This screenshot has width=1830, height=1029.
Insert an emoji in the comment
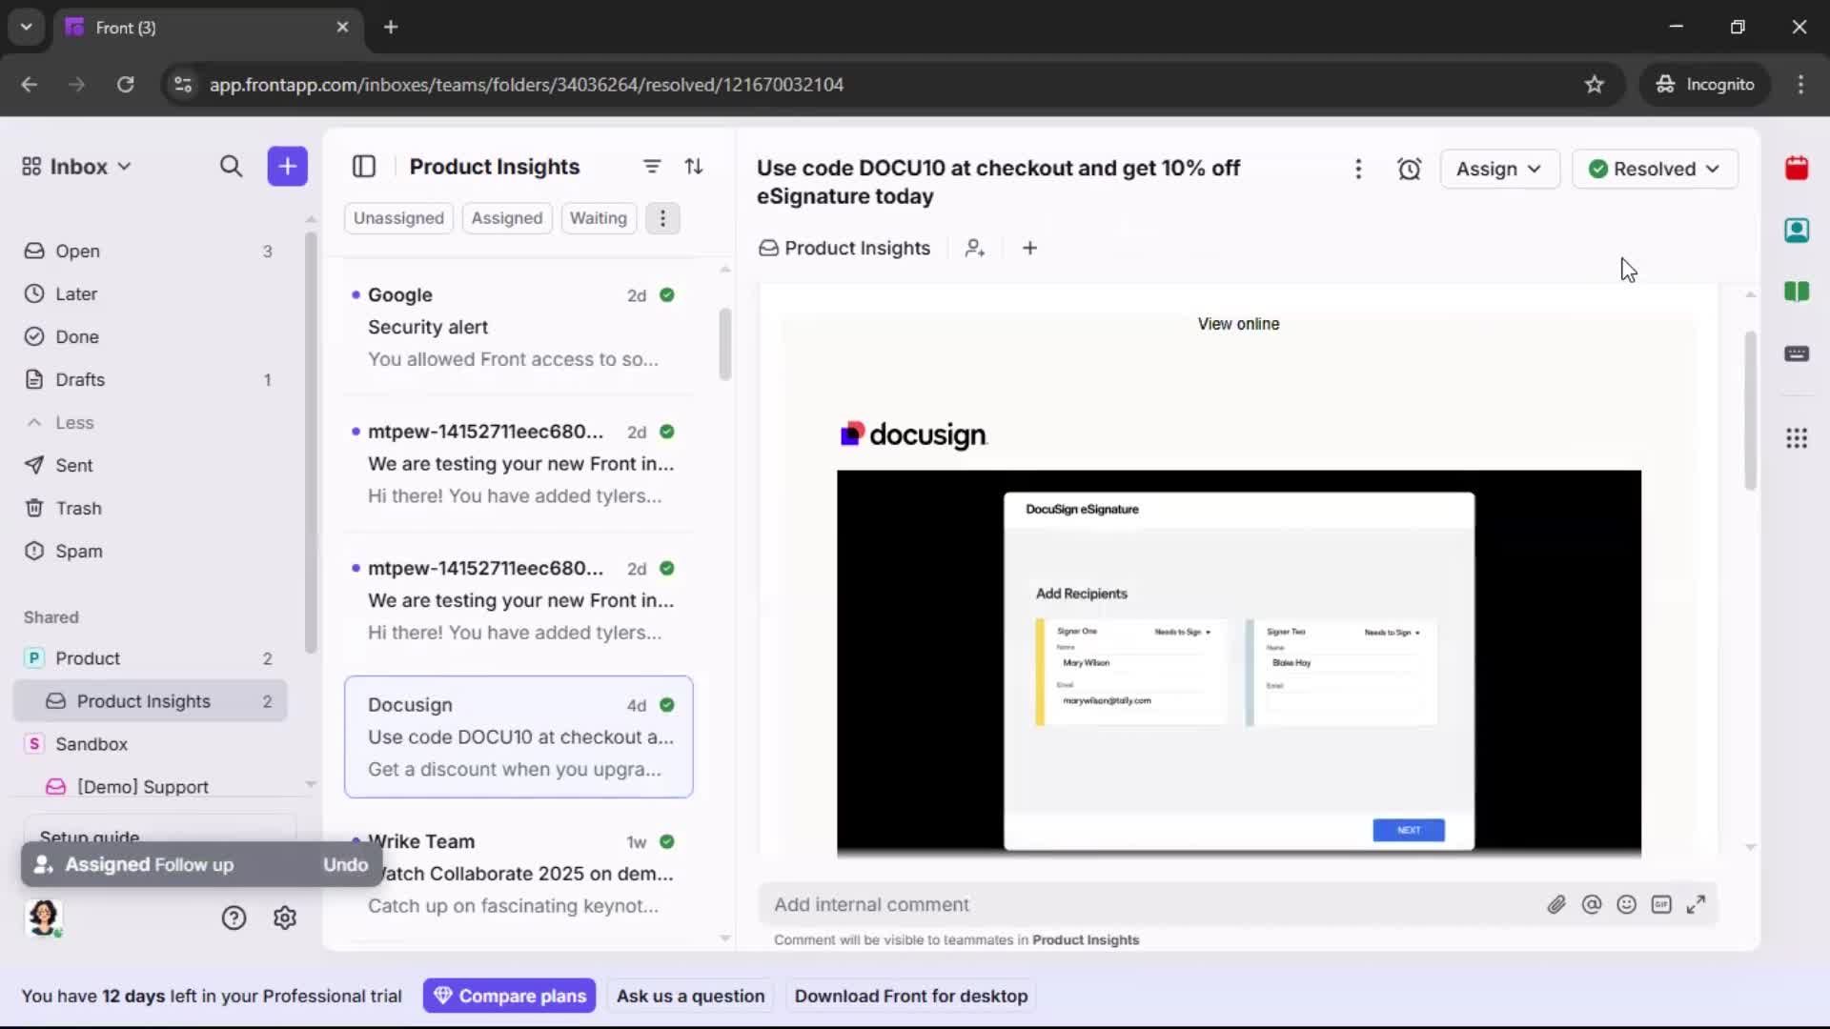[x=1627, y=904]
